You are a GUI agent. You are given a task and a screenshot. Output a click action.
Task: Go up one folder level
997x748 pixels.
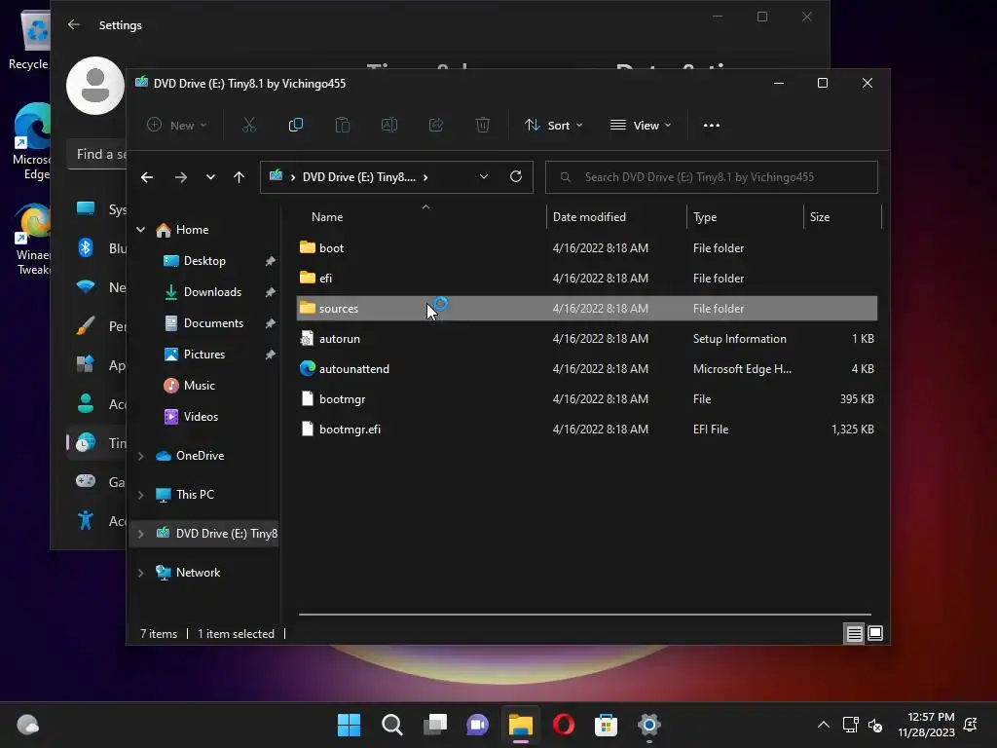point(240,177)
